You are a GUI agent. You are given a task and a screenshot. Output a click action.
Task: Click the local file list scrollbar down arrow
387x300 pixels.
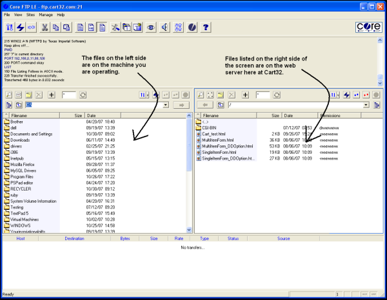[189, 230]
